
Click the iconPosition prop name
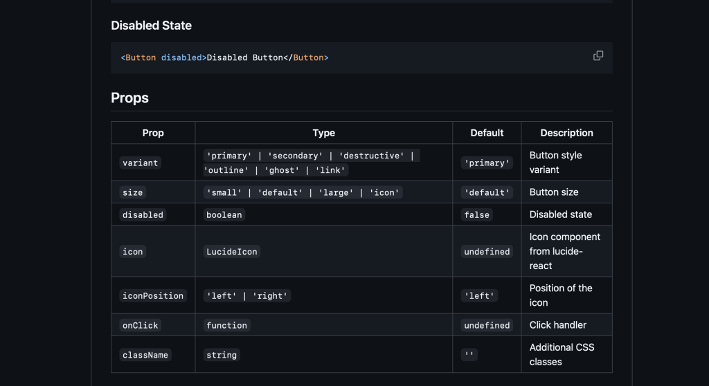tap(152, 296)
